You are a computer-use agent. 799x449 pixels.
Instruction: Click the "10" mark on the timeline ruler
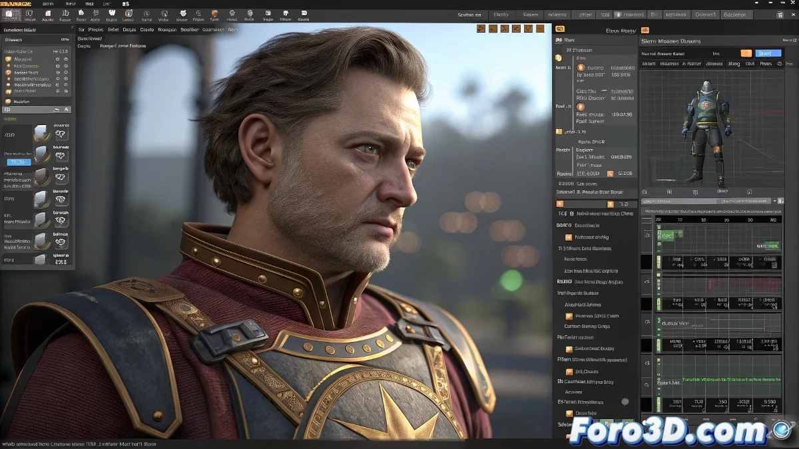[x=680, y=219]
